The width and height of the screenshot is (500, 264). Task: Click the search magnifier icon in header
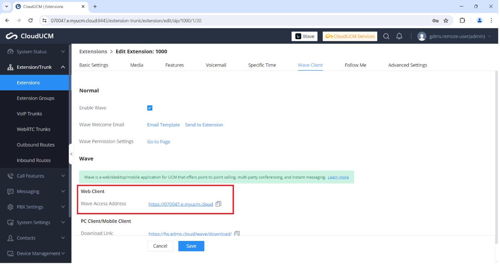pyautogui.click(x=386, y=36)
